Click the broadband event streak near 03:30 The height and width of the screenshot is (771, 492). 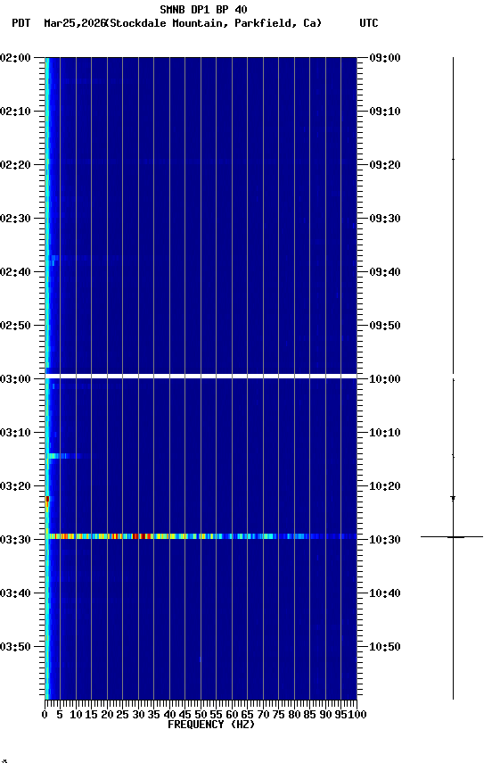[x=201, y=536]
